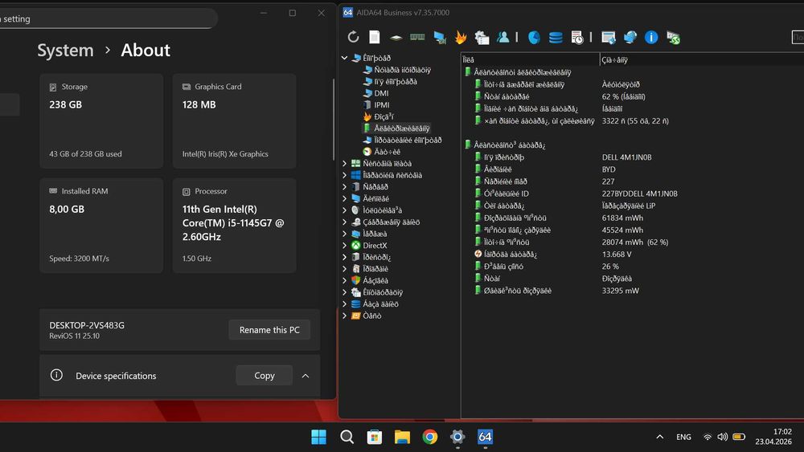Expand the orange benchmark-icon node ending the tree

pos(345,316)
